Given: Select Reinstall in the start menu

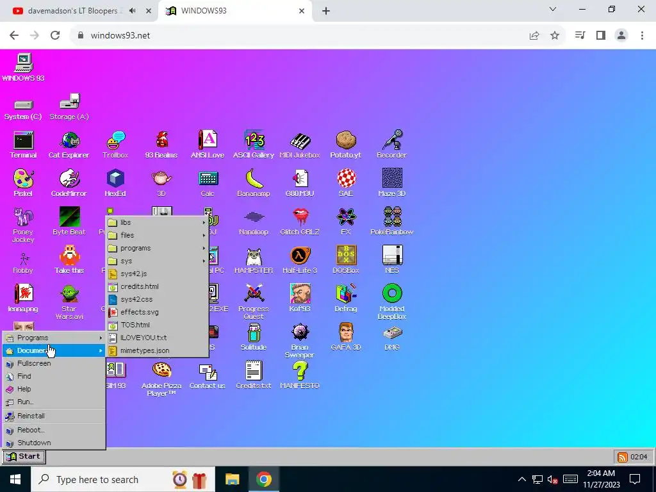Looking at the screenshot, I should pos(54,416).
